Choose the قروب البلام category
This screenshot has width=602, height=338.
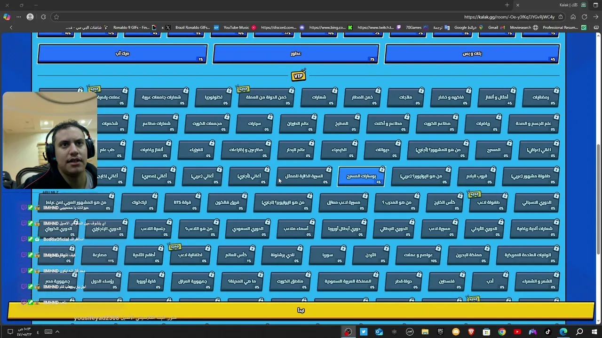476,177
